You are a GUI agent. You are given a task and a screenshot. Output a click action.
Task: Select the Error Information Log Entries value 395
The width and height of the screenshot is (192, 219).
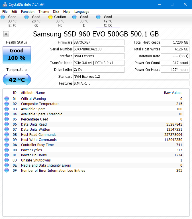pyautogui.click(x=179, y=171)
